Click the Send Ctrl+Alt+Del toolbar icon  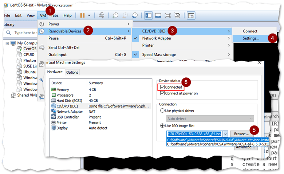click(x=102, y=15)
